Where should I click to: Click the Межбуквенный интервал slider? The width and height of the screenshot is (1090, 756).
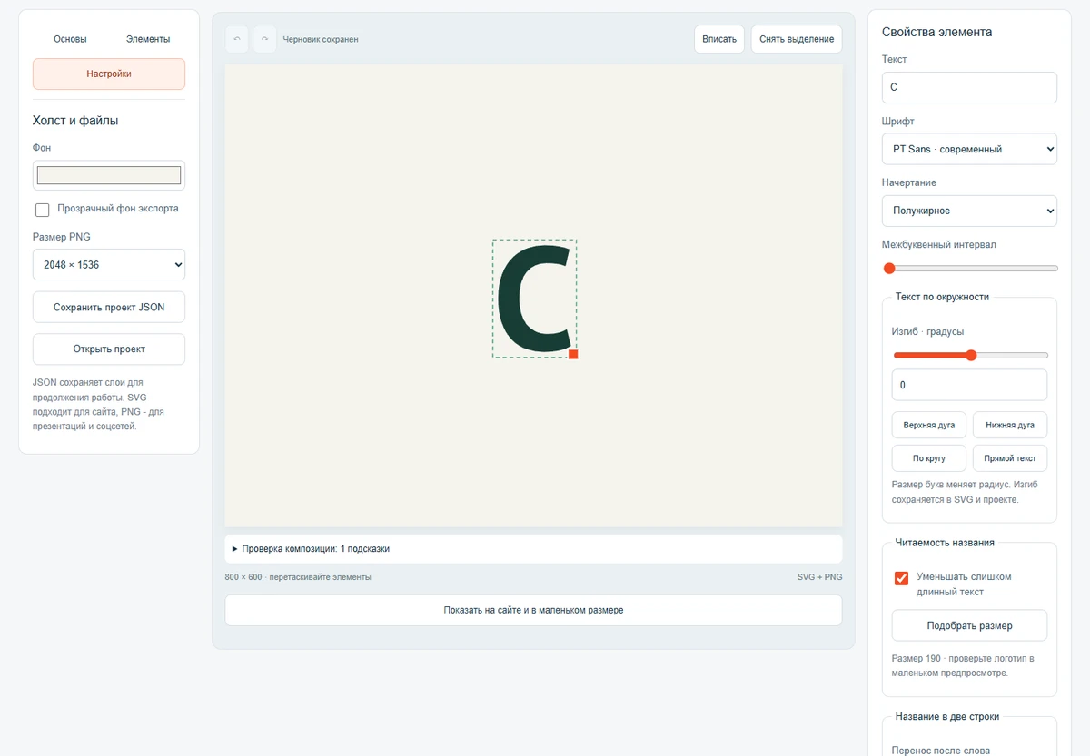[970, 269]
